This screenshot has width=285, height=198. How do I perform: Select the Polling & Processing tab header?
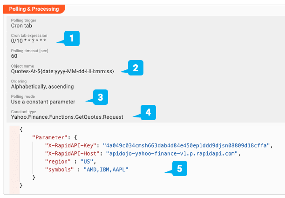[x=34, y=9]
